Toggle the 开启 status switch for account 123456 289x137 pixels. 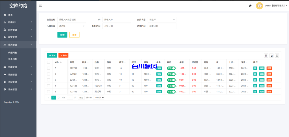pyautogui.click(x=171, y=92)
